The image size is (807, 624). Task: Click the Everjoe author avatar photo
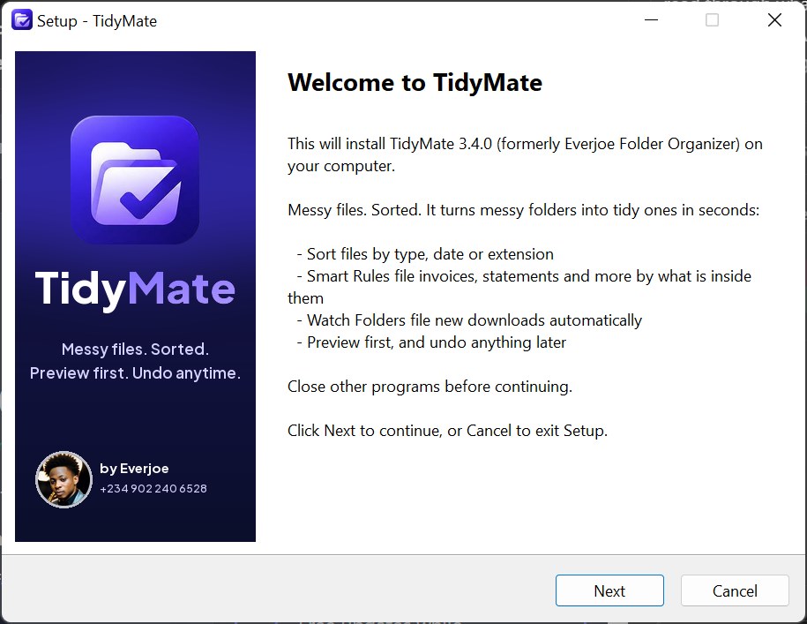point(64,479)
